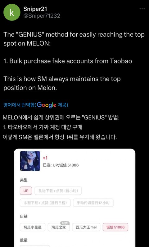
Task: Choose the 诚信 51886 shop option
Action: coord(115,227)
